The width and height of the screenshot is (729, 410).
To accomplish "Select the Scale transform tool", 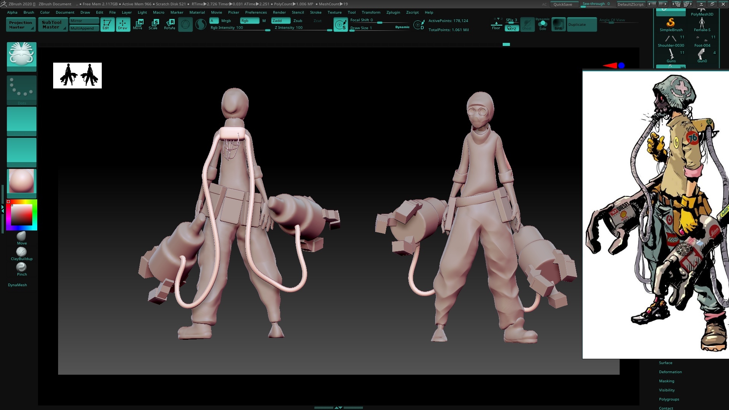I will 153,24.
